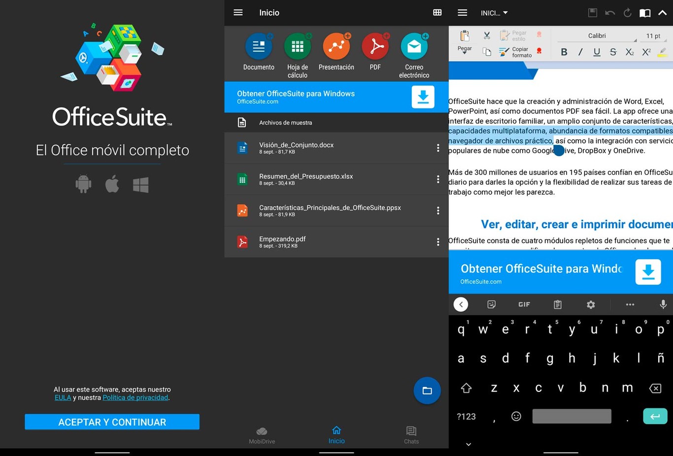Open Gboard settings gear on keyboard toolbar
The width and height of the screenshot is (673, 456).
pyautogui.click(x=590, y=304)
